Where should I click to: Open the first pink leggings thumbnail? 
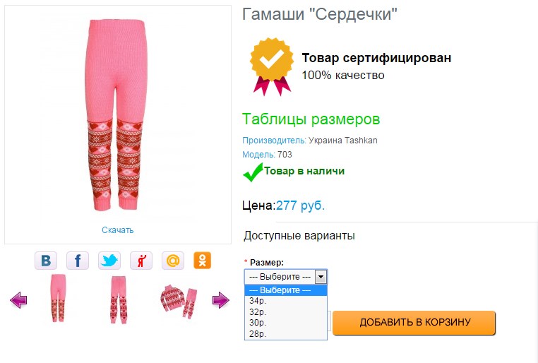pyautogui.click(x=58, y=298)
